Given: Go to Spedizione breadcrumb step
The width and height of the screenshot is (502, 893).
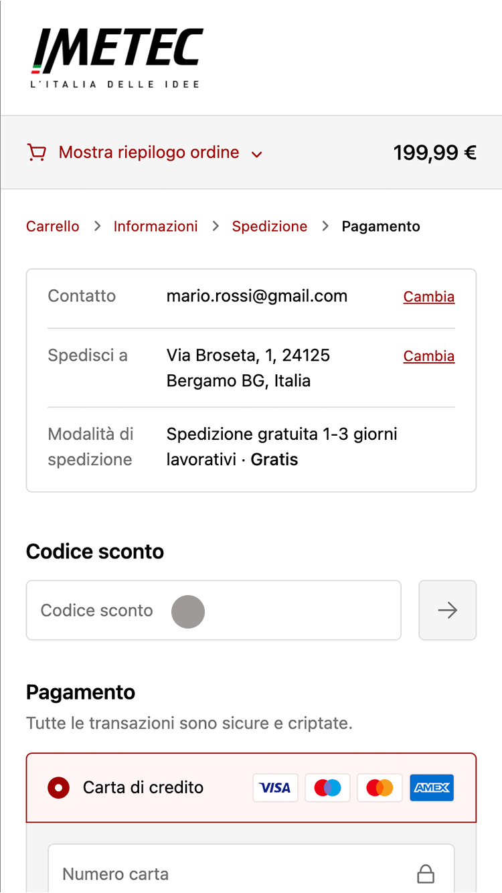Looking at the screenshot, I should 270,226.
